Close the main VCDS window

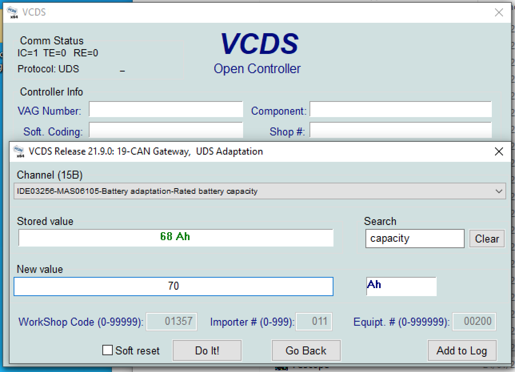click(499, 12)
